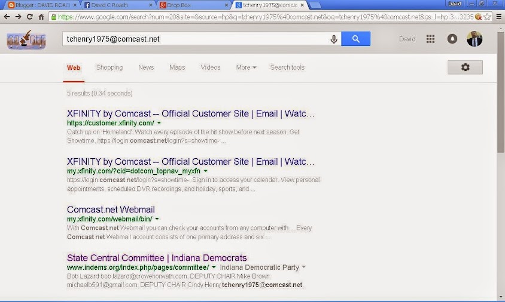This screenshot has height=302, width=505.
Task: Expand the More search categories dropdown
Action: (246, 67)
